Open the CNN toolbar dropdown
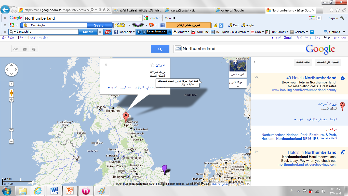The height and width of the screenshot is (196, 348). [263, 32]
